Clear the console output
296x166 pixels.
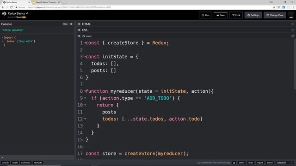click(65, 24)
